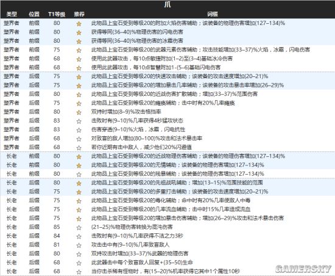Click the text 攻击击中有(9–10)%几率致盲敌人
Screen dimensions: 335x276
tap(130, 245)
